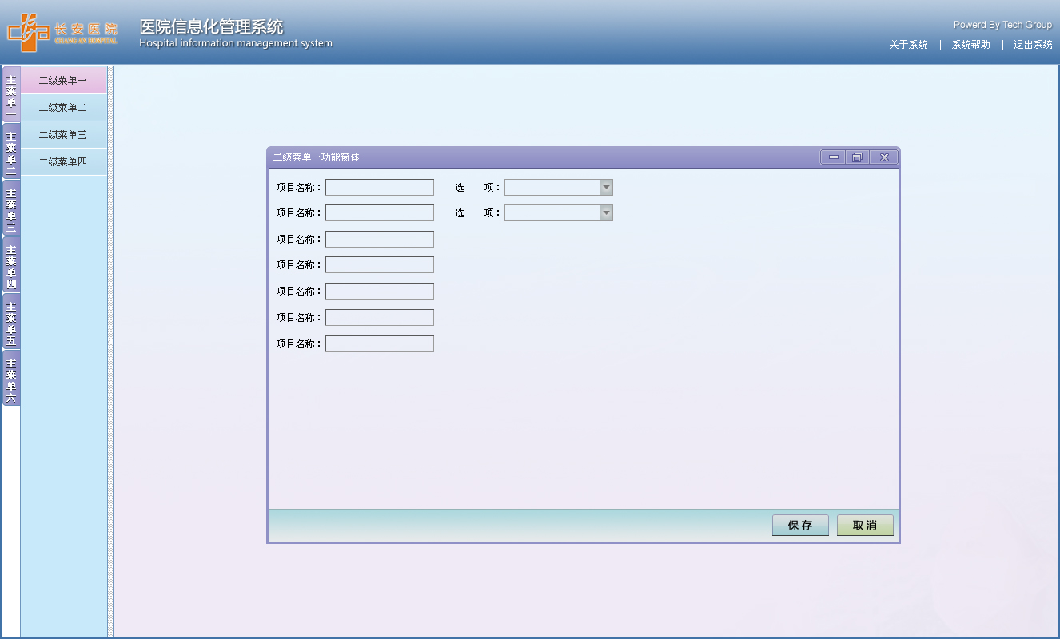The image size is (1060, 639).
Task: Open the 关于系统 link
Action: [908, 45]
